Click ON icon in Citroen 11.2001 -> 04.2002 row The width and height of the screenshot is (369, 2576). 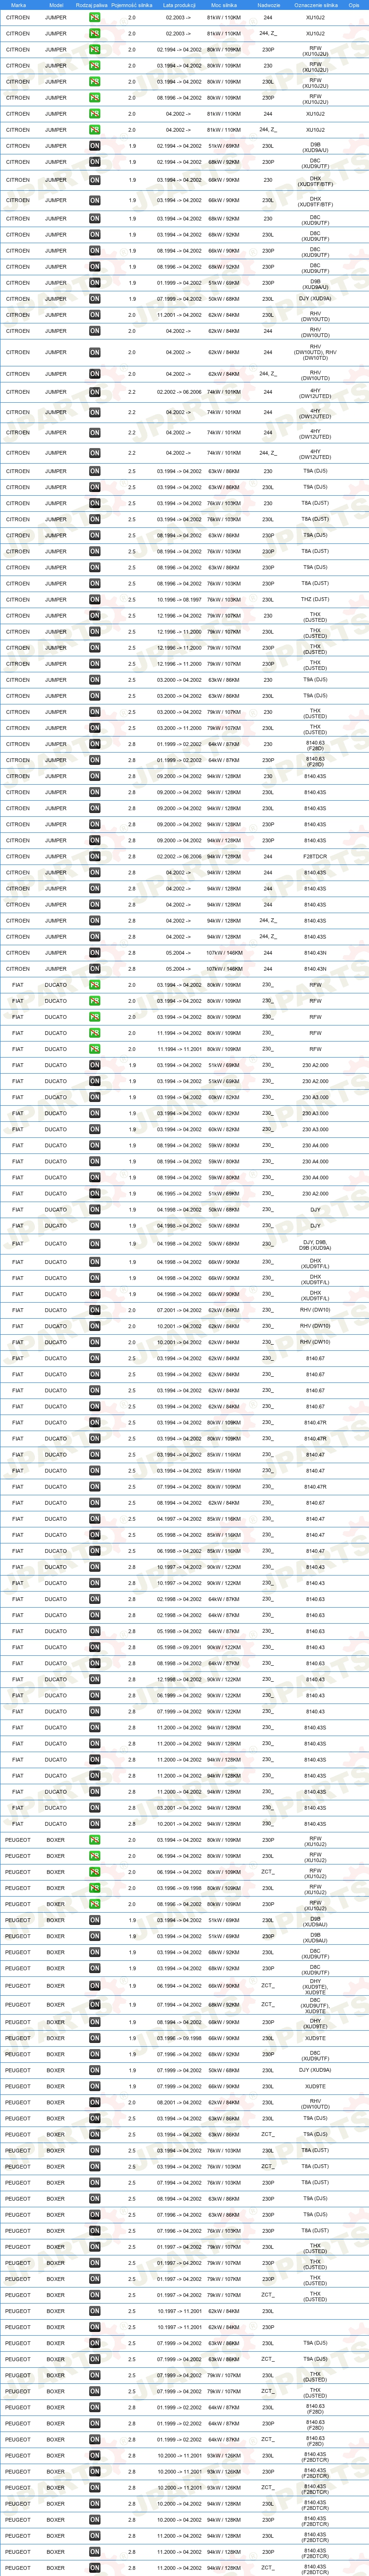(94, 315)
